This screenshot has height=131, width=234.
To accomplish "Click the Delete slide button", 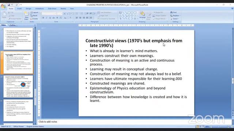I will (34, 19).
